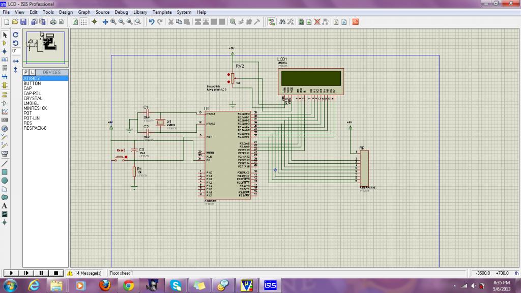Viewport: 521px width, 293px height.
Task: Flip component horizontally with mirror icon
Action: (x=16, y=61)
